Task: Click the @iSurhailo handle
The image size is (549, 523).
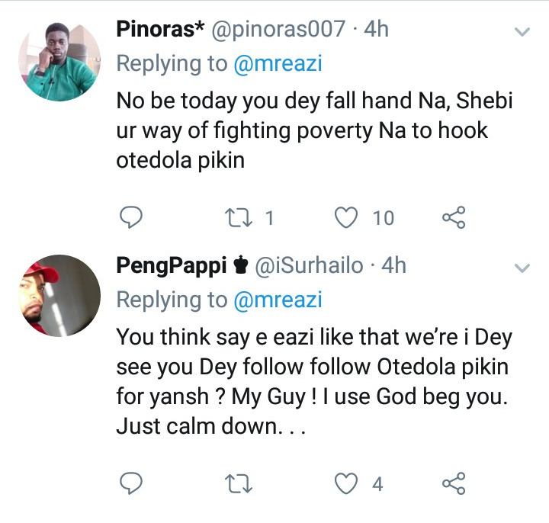Action: click(308, 266)
